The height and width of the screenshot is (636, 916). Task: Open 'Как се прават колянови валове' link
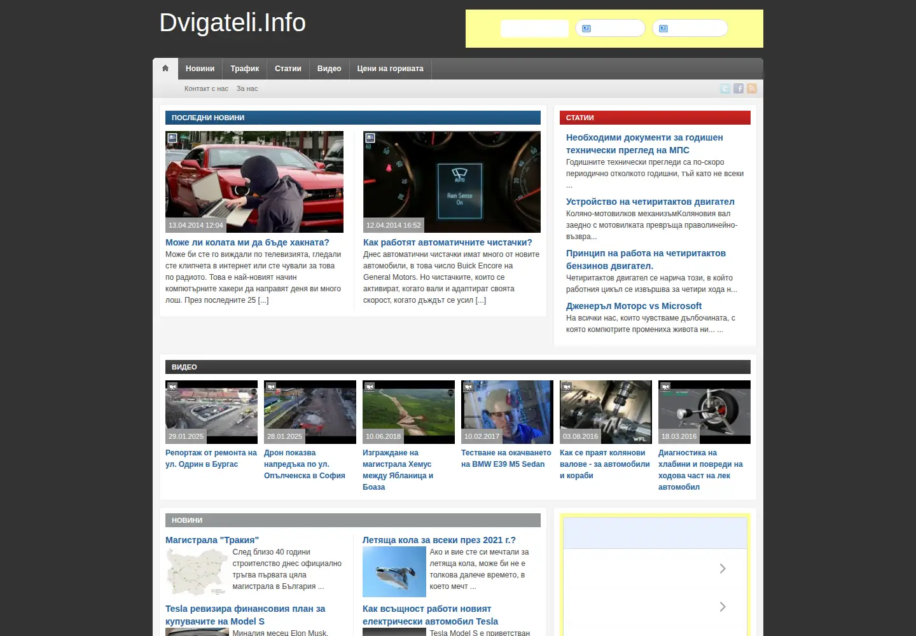point(605,464)
